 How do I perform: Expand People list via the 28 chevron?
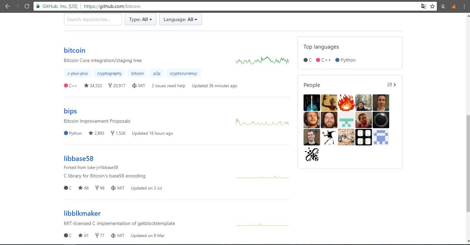(391, 85)
